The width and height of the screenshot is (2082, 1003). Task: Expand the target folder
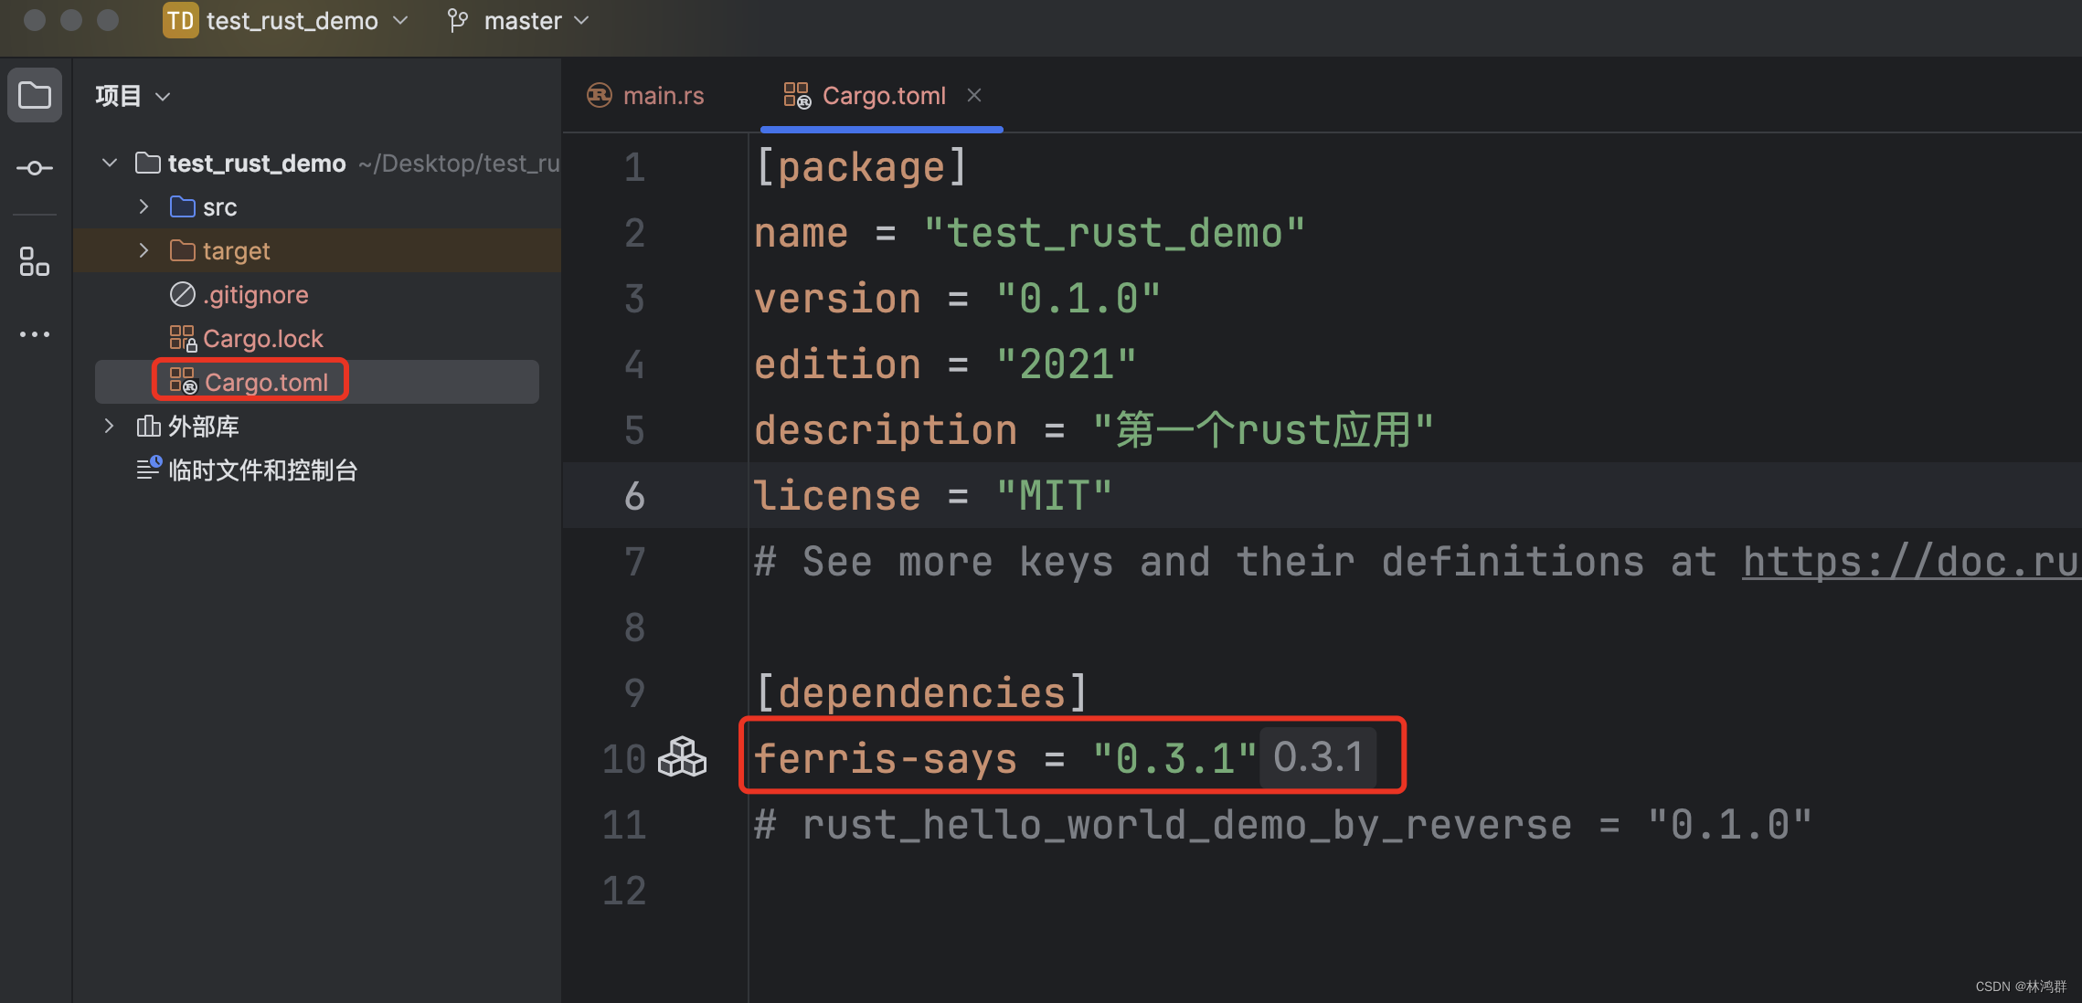[x=143, y=251]
